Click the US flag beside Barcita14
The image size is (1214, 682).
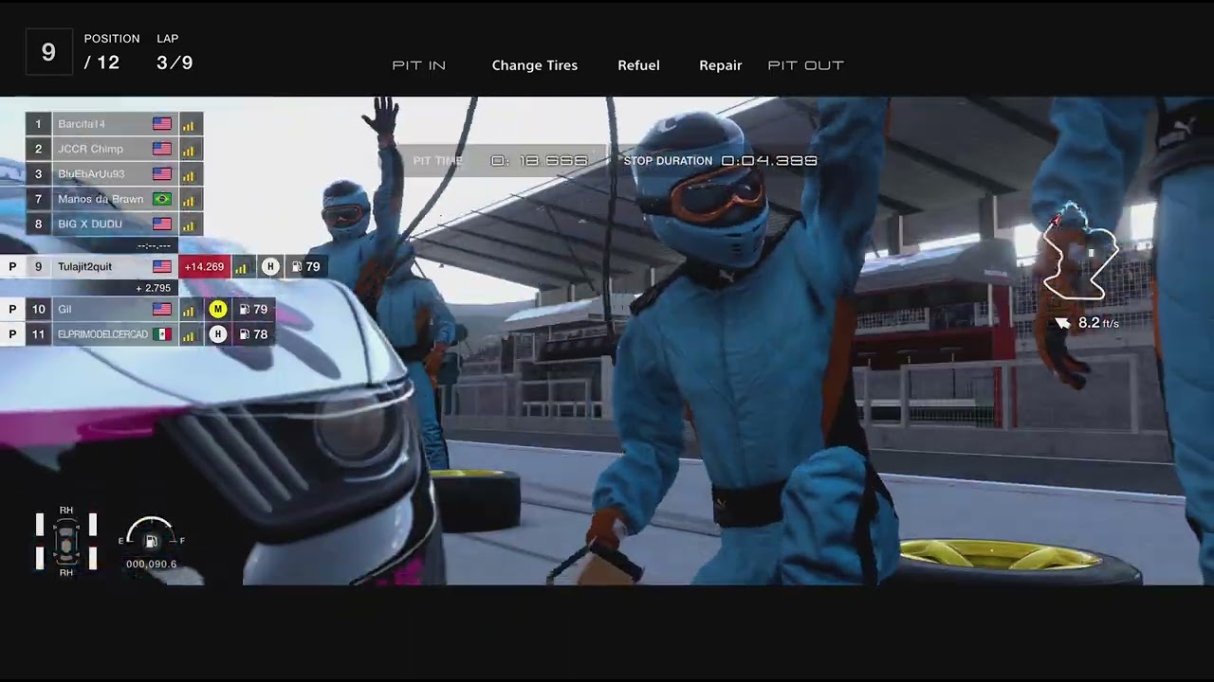tap(162, 124)
